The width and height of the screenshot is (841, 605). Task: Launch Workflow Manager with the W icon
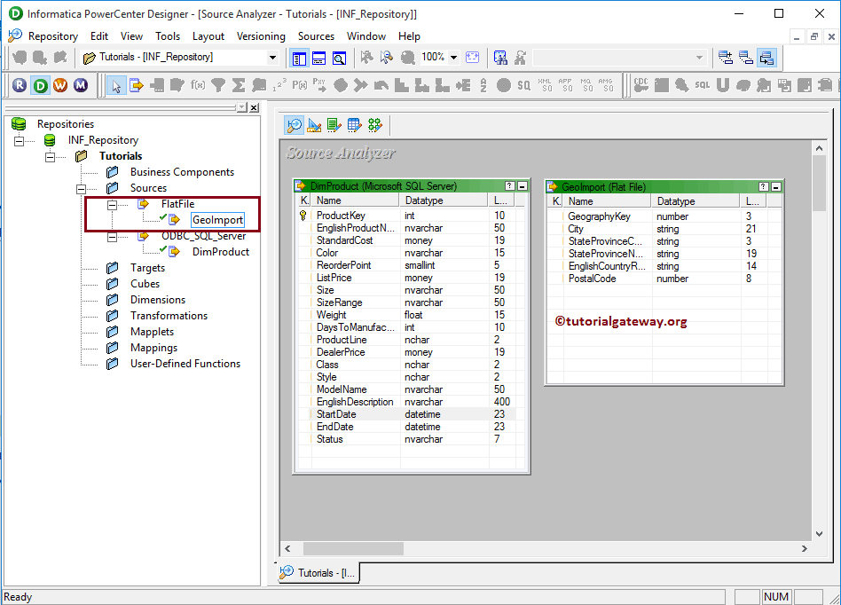(60, 85)
